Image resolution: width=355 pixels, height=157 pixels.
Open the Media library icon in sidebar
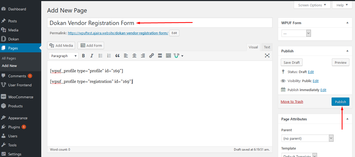coord(3,30)
